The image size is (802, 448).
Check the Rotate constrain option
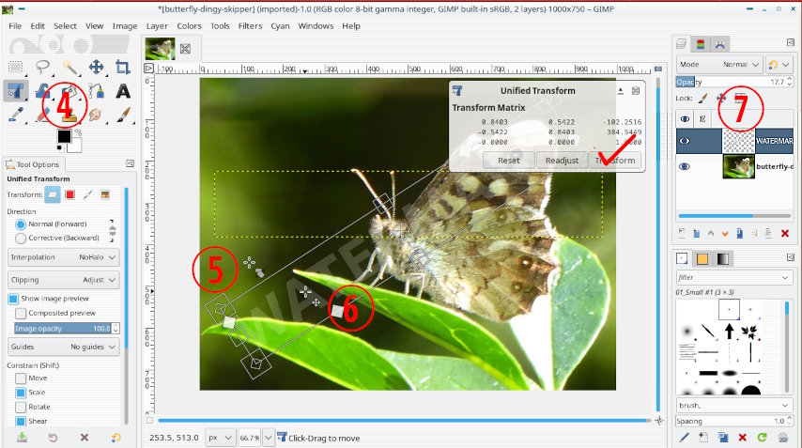(x=21, y=405)
